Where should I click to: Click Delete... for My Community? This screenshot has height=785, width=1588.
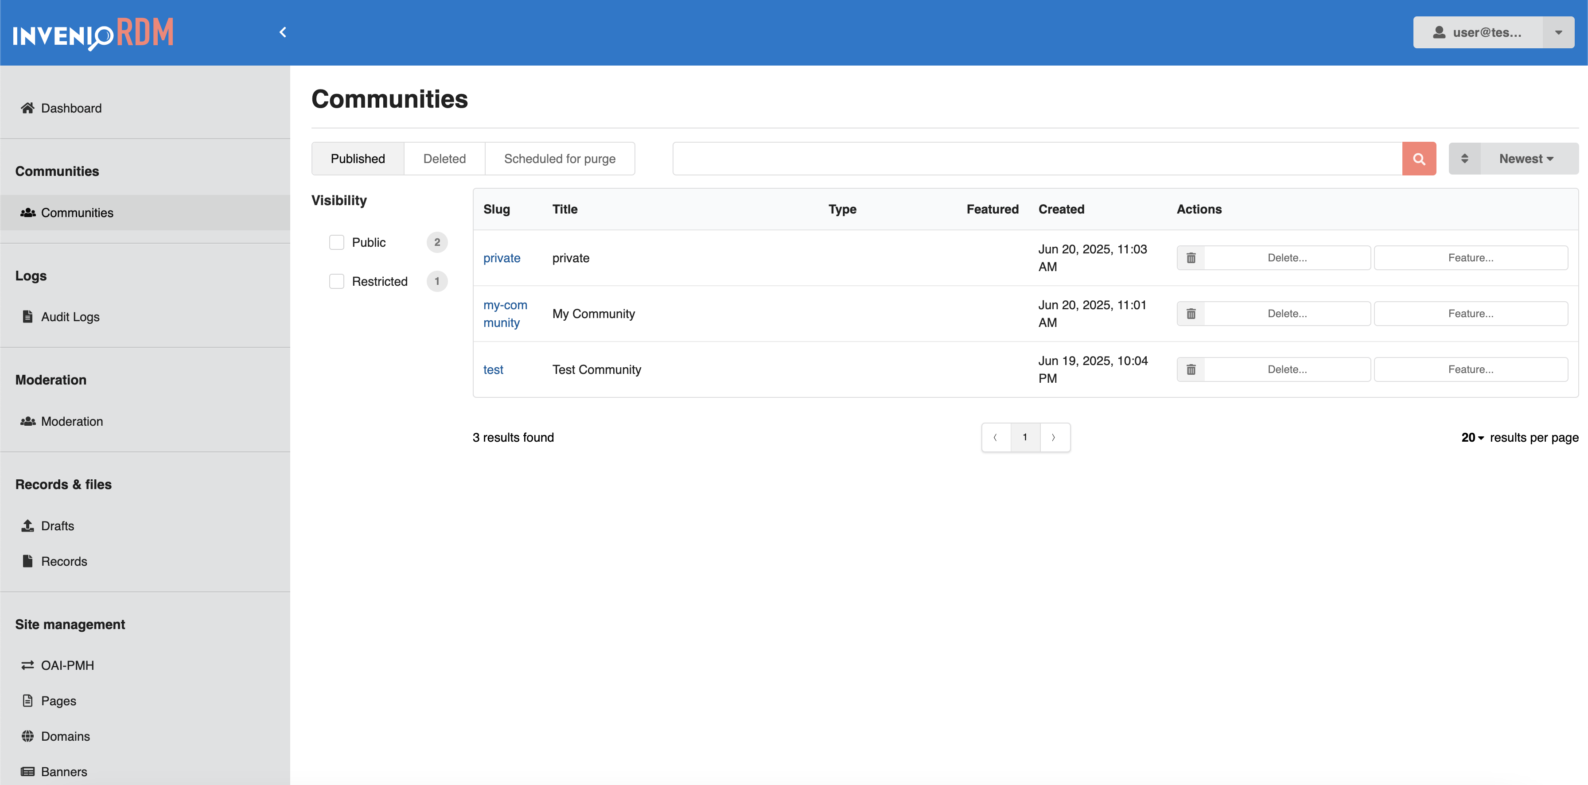click(x=1273, y=314)
